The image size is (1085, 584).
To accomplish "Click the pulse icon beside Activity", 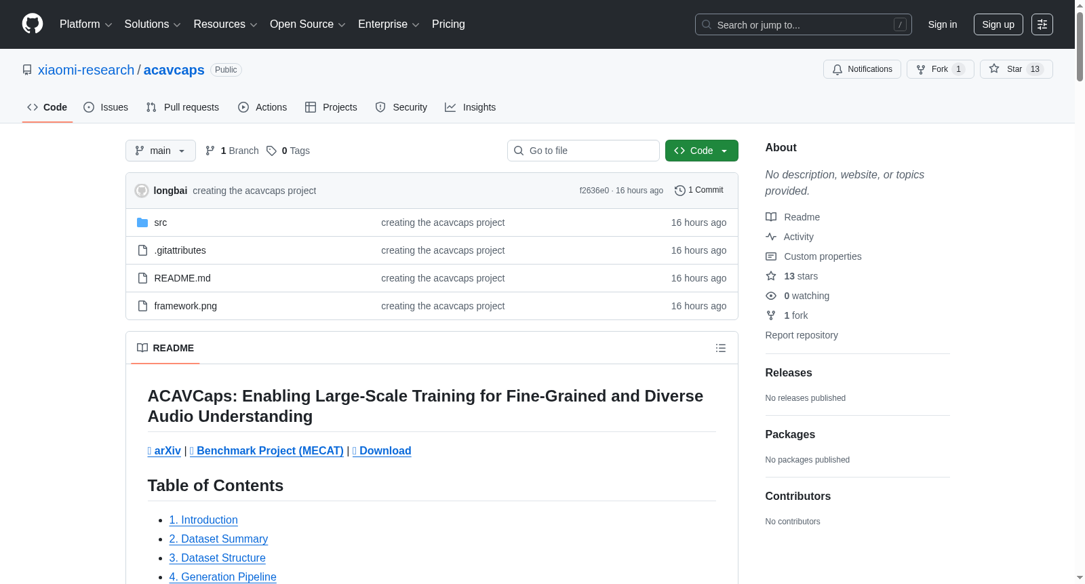I will pyautogui.click(x=771, y=237).
